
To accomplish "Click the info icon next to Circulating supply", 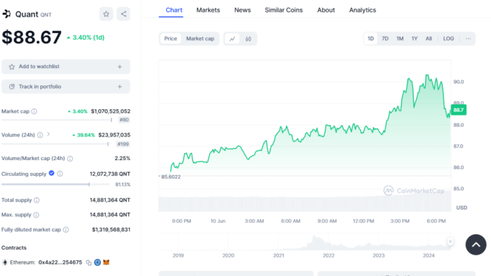I will (x=60, y=174).
